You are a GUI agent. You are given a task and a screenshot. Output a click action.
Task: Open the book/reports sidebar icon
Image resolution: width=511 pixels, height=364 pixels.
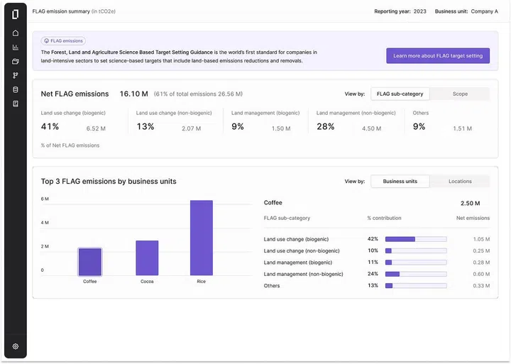pos(16,104)
